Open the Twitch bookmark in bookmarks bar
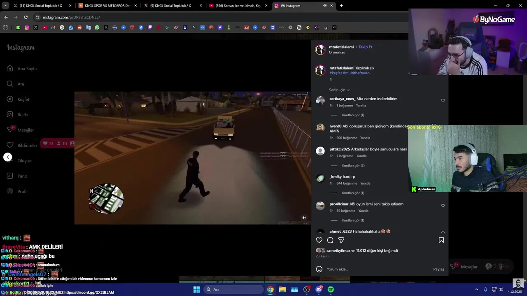Viewport: 527px width, 296px height. 150,28
